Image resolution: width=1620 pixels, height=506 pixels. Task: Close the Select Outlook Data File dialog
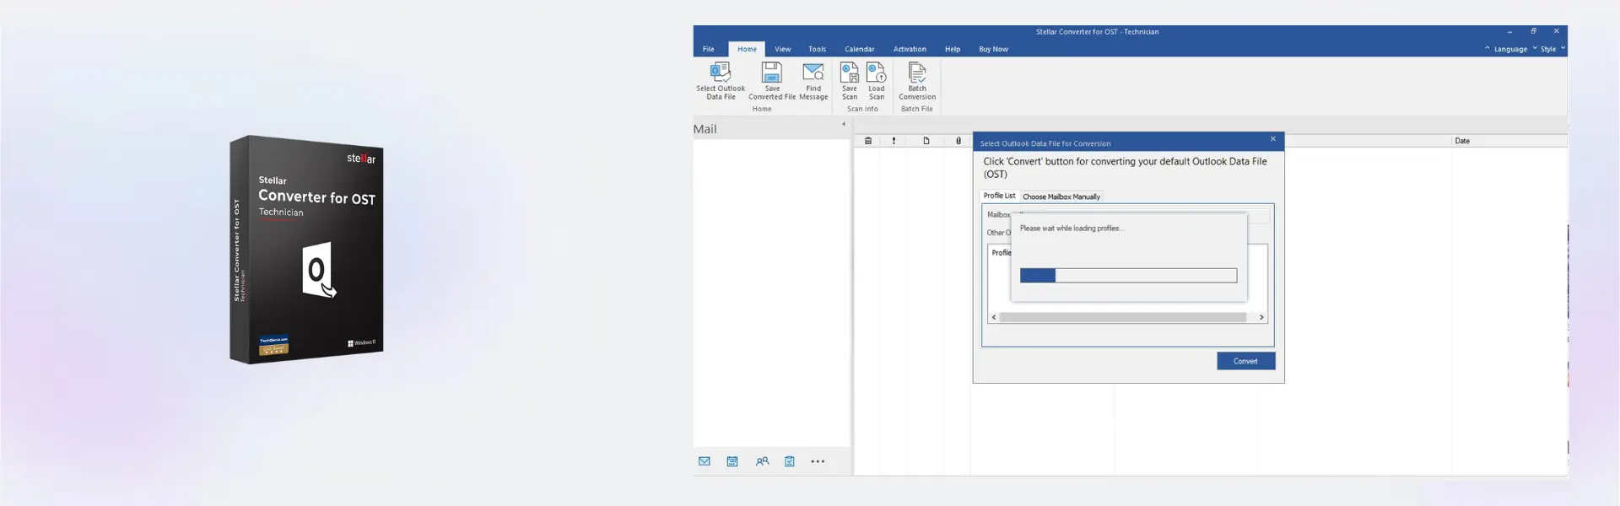pos(1273,139)
